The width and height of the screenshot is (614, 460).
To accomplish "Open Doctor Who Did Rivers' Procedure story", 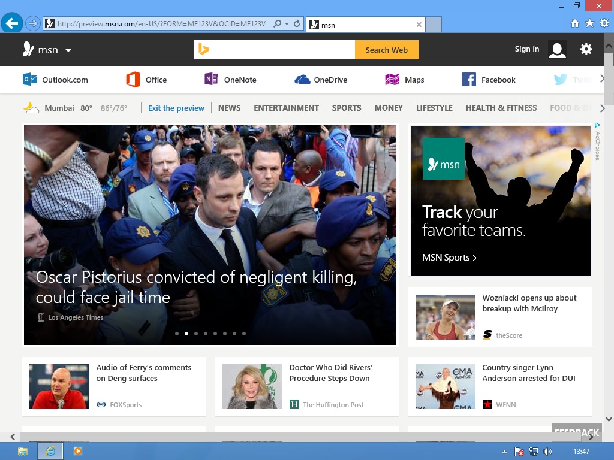I will (x=330, y=373).
